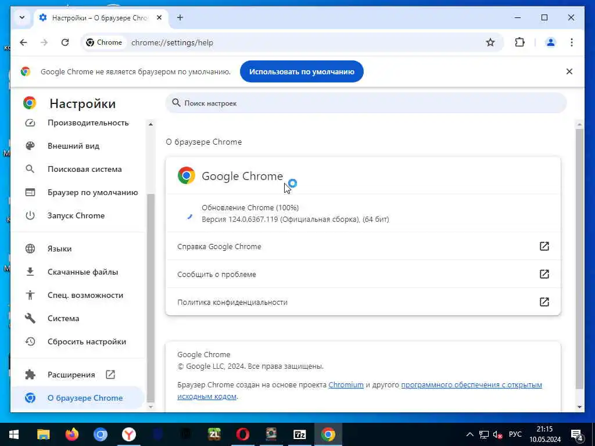Open Yandex Browser from the taskbar
Viewport: 595px width, 446px height.
tap(129, 434)
